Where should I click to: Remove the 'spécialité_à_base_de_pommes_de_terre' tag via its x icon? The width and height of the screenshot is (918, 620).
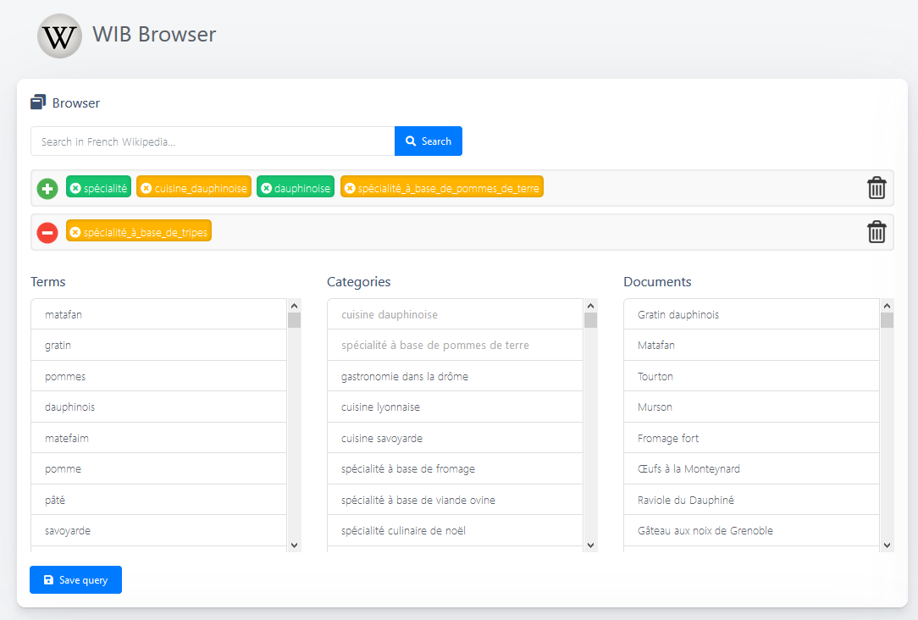(x=350, y=188)
